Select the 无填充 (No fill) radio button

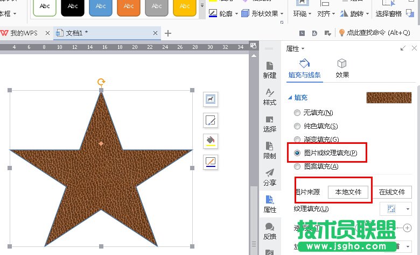pos(297,113)
